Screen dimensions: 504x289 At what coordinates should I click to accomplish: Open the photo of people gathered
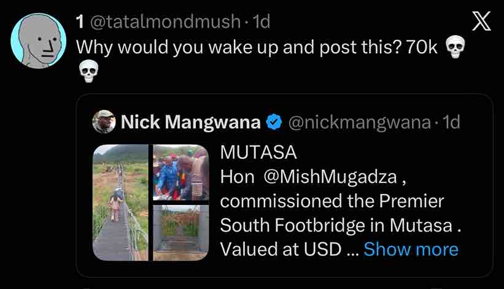(x=180, y=172)
